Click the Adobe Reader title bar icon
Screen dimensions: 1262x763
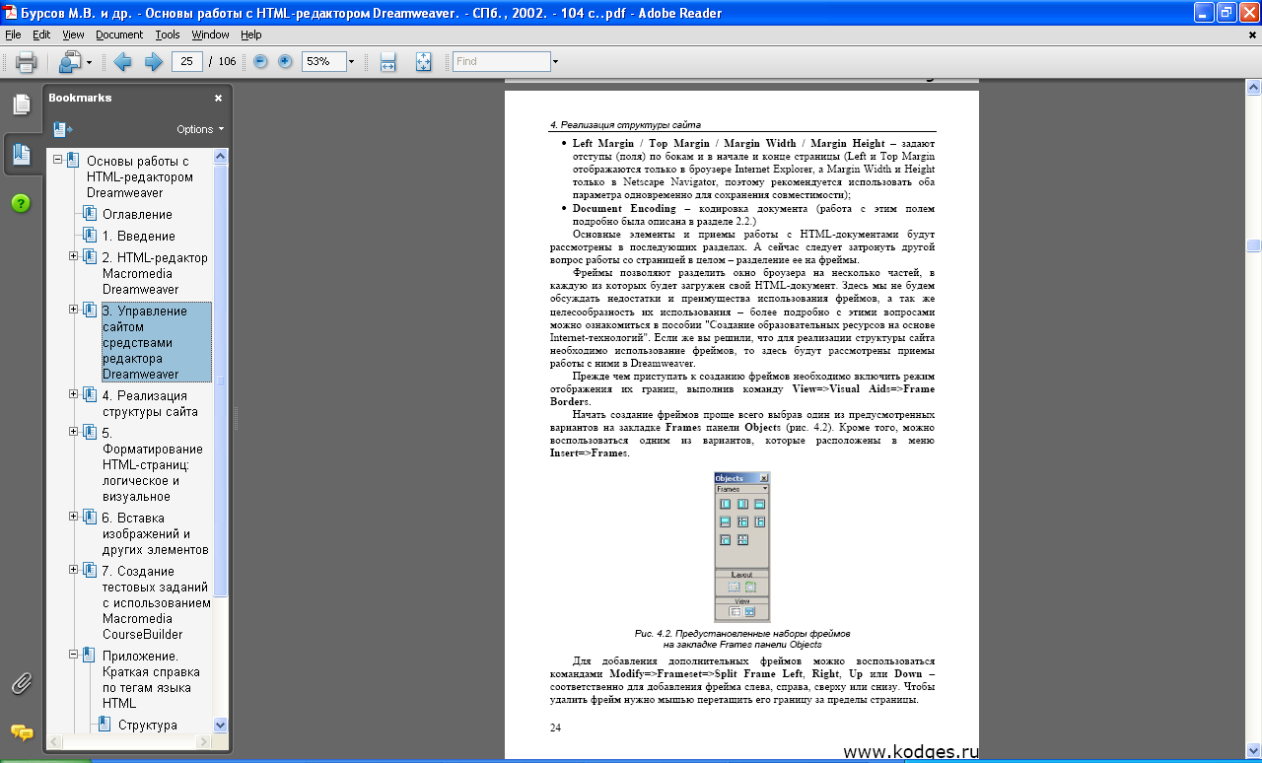pos(11,11)
